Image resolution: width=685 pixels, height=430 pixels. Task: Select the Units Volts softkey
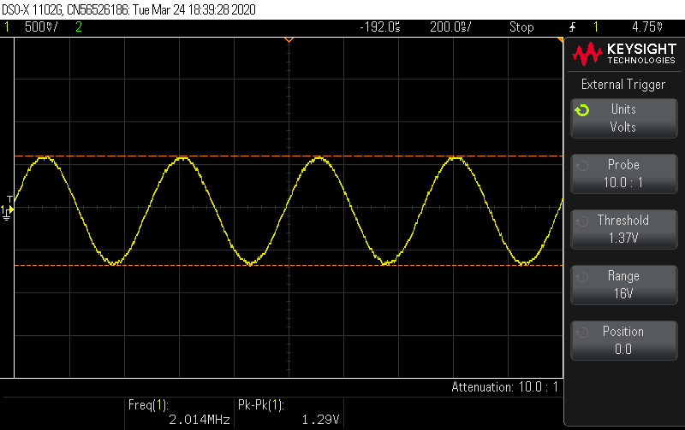click(624, 118)
